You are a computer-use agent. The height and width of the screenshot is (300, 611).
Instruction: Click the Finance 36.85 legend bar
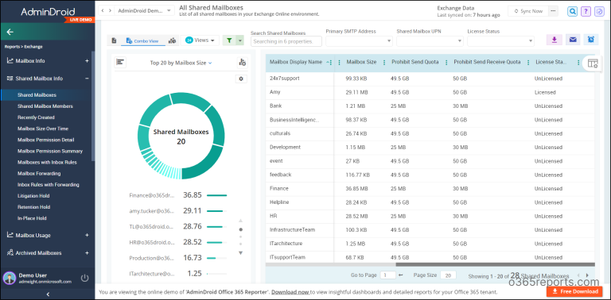(x=217, y=195)
